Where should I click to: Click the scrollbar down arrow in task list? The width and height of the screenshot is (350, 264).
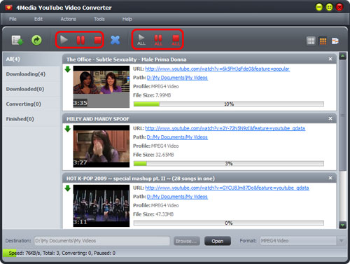342,225
